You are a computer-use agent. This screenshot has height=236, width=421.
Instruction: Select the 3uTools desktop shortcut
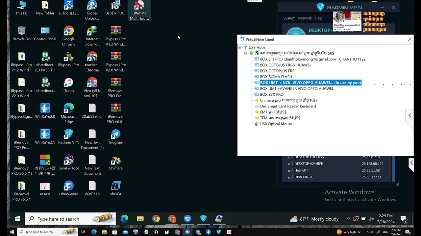click(x=68, y=8)
